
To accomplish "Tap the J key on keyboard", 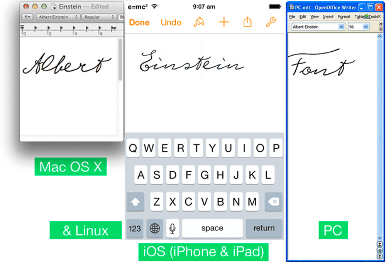I will [236, 175].
